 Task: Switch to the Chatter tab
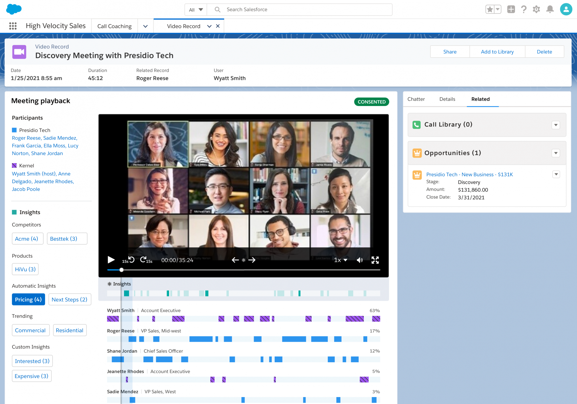416,99
